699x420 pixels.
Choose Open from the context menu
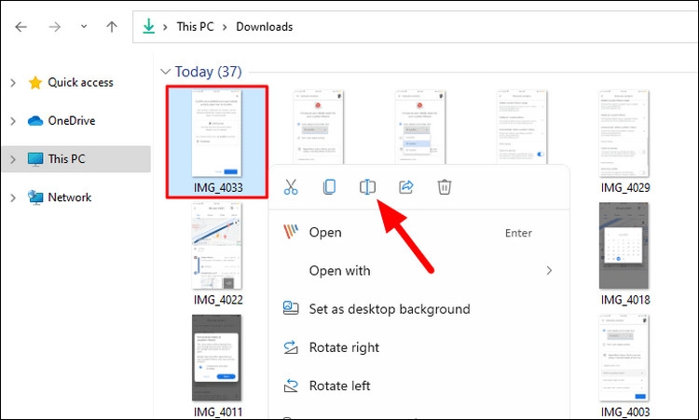pos(419,233)
